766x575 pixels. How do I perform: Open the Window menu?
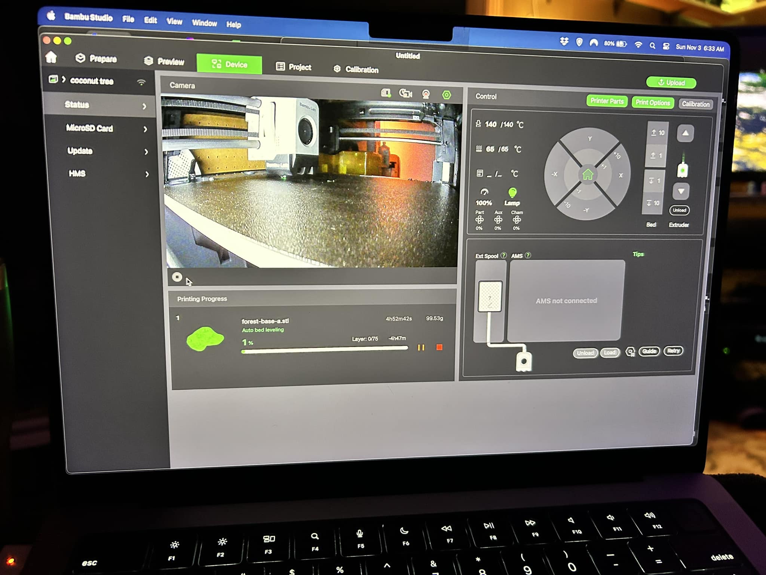point(204,23)
